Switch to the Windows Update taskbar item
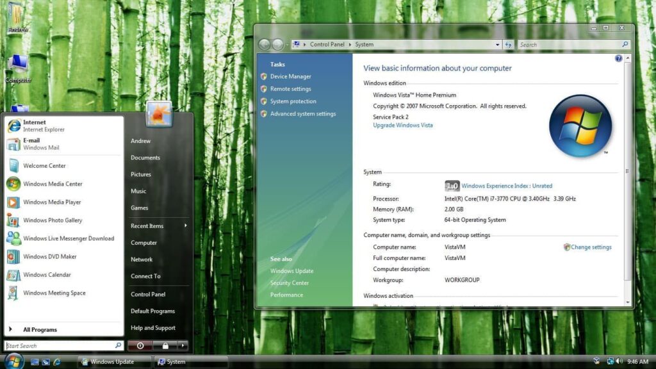656x369 pixels. [112, 361]
